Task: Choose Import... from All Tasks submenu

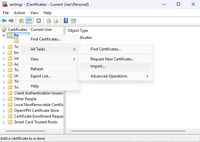Action: pyautogui.click(x=116, y=66)
